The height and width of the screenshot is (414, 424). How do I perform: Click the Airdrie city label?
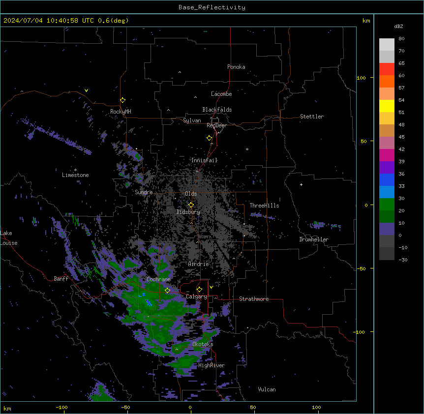[x=199, y=264]
